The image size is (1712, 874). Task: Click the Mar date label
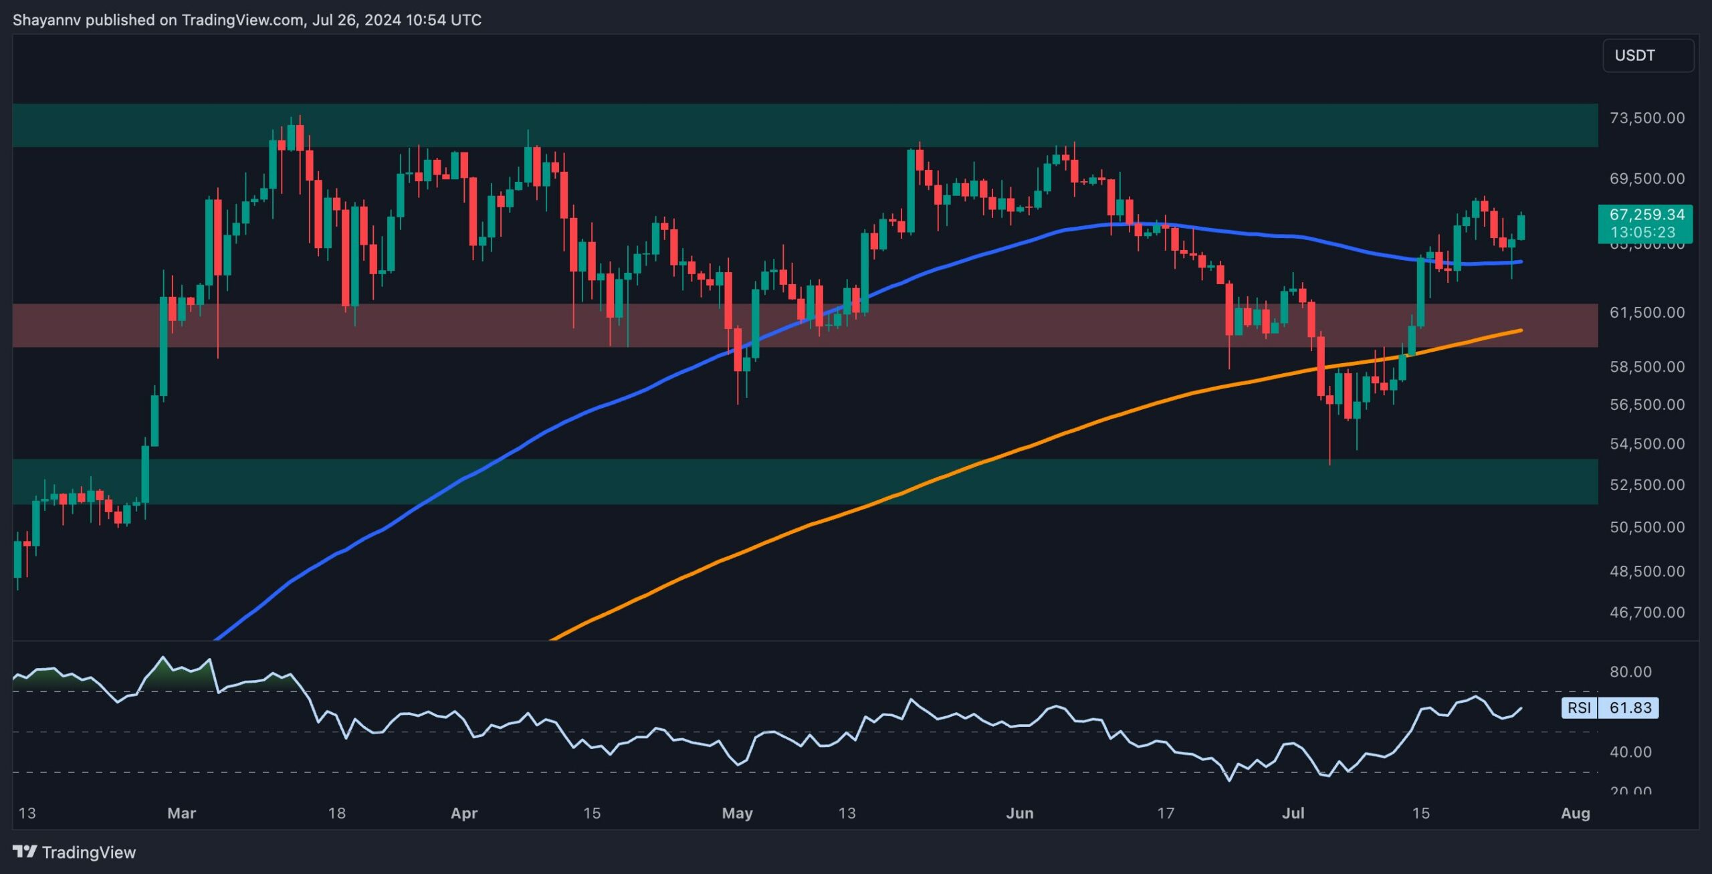pos(181,813)
